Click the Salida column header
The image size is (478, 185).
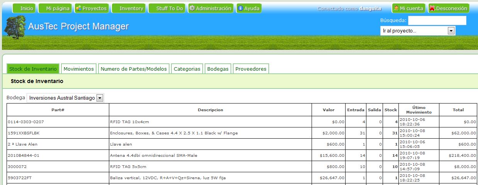point(375,110)
